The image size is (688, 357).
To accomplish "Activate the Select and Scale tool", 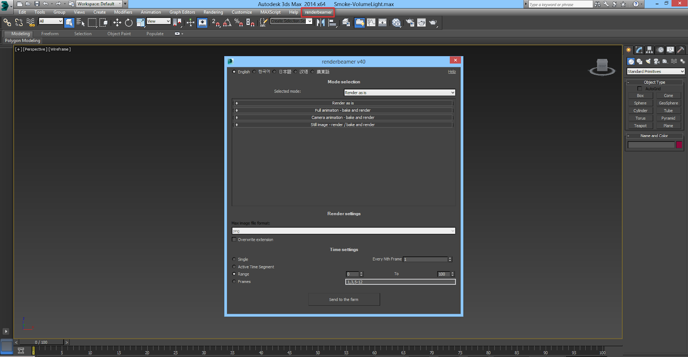I will point(141,22).
